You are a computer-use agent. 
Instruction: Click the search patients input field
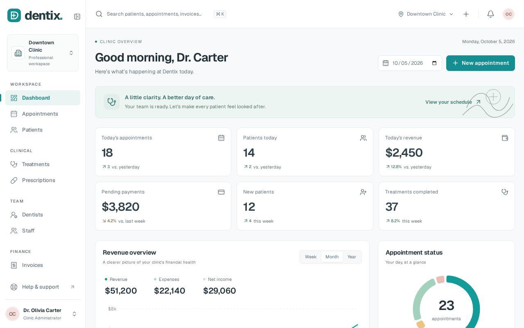[154, 14]
